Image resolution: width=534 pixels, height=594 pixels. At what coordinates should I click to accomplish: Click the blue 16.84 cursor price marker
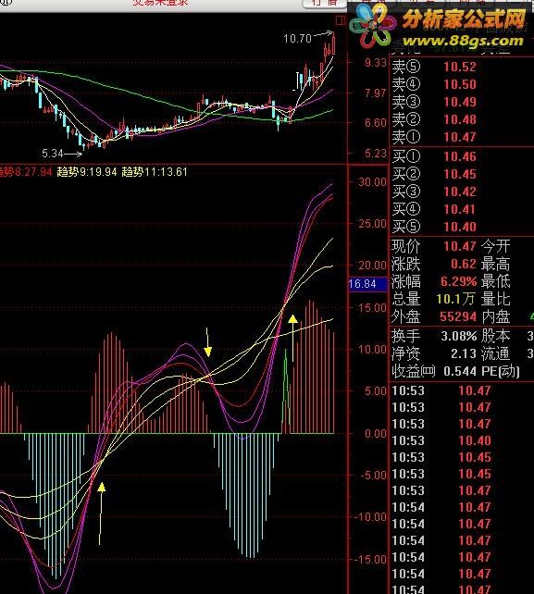point(367,284)
